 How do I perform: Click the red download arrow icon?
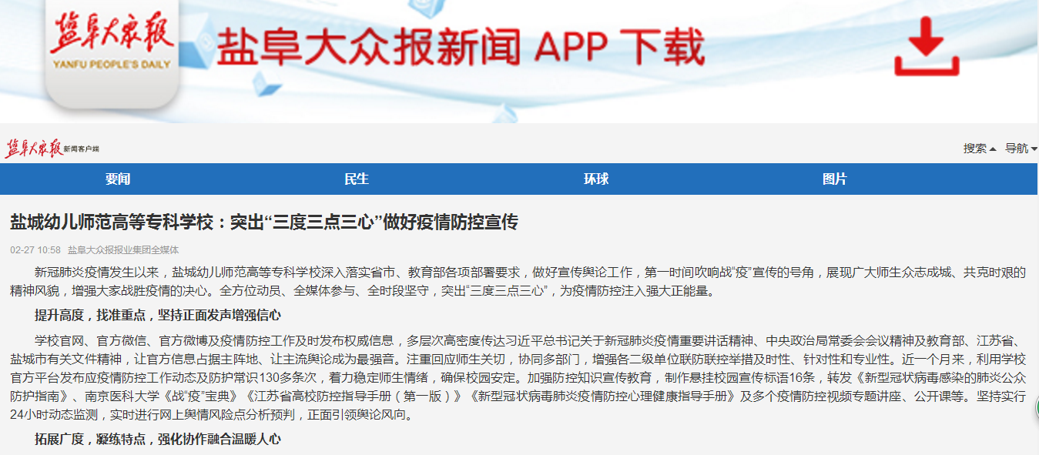pyautogui.click(x=927, y=50)
